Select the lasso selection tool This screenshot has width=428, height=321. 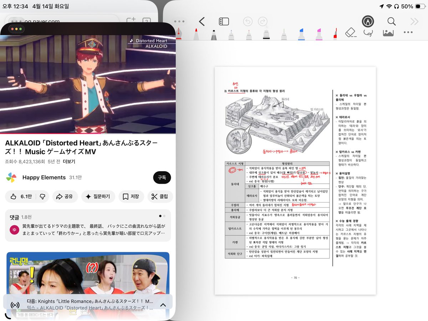coord(368,33)
